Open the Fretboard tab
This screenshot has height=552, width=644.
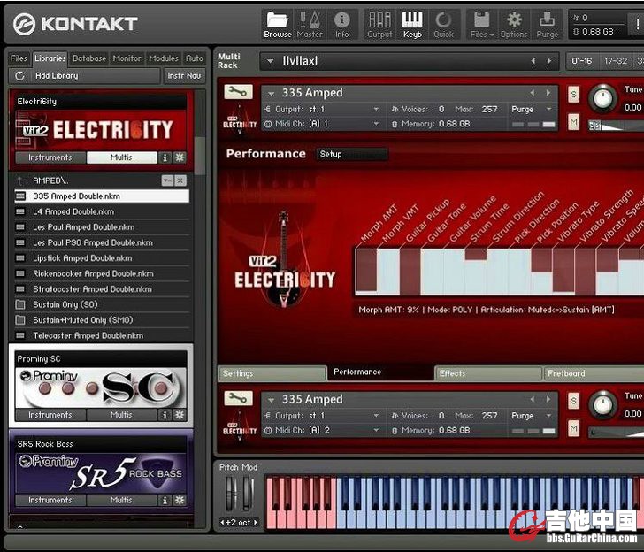tap(594, 373)
